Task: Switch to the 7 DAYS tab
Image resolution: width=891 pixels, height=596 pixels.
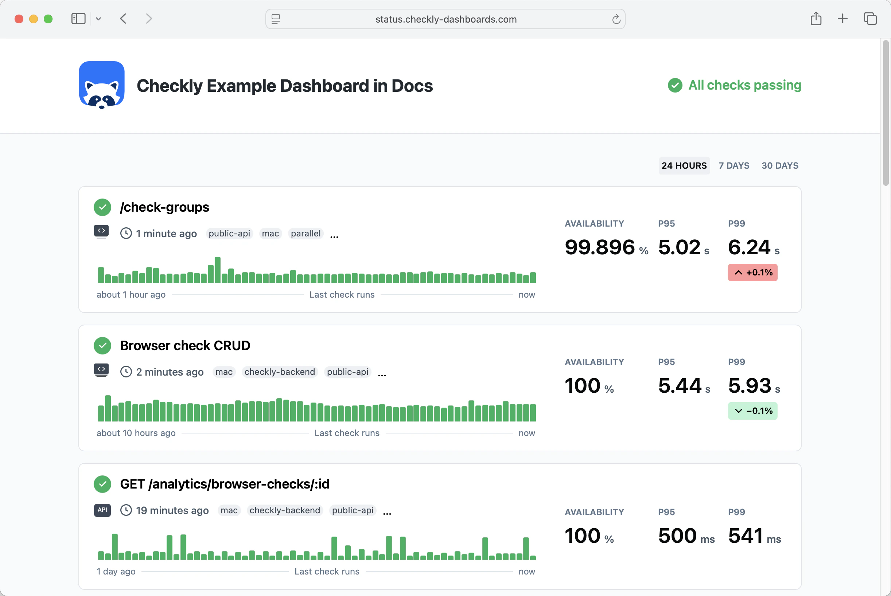Action: coord(734,166)
